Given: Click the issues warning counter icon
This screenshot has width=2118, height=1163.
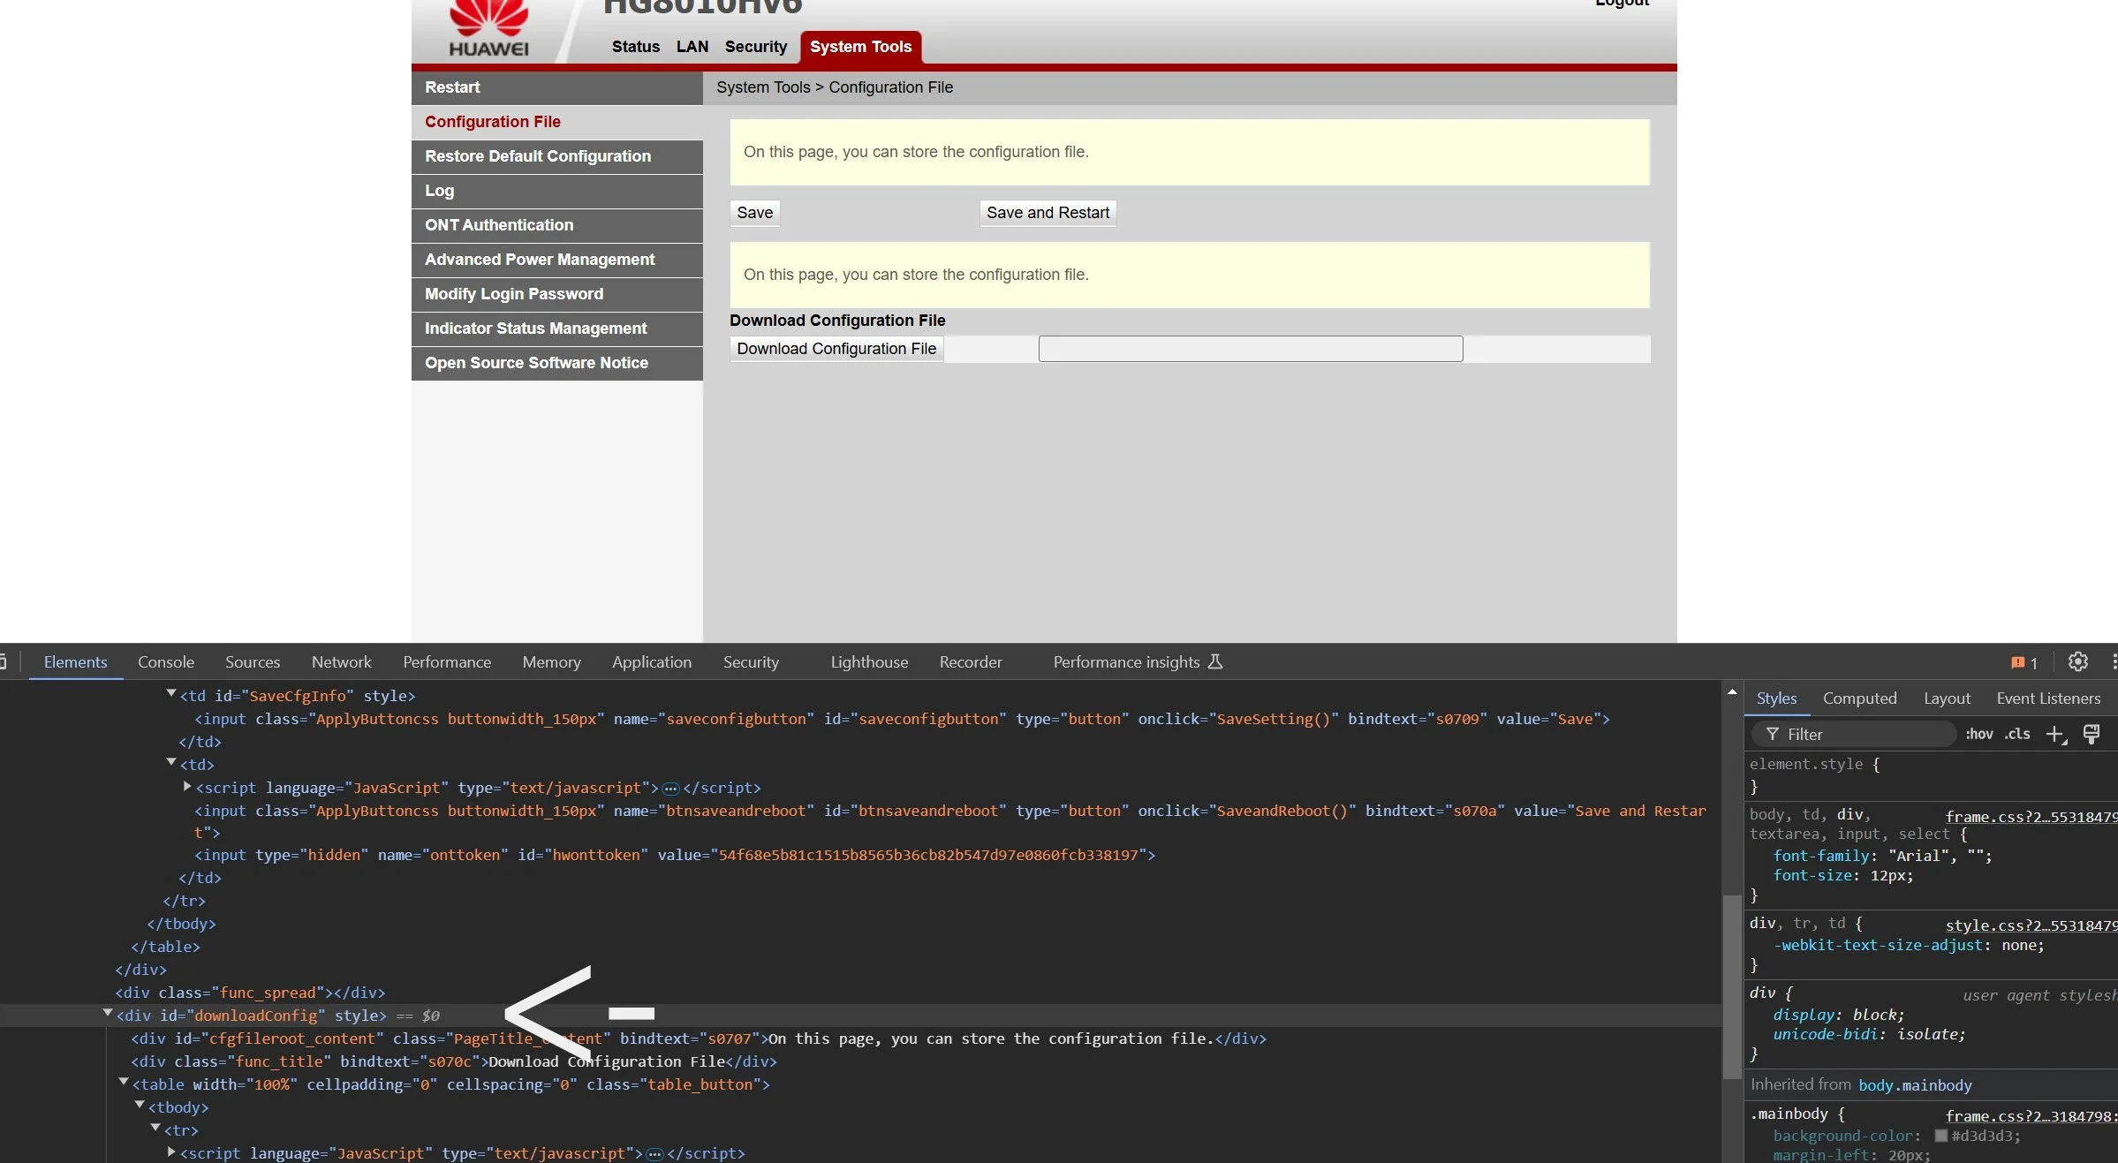Looking at the screenshot, I should [x=2024, y=662].
